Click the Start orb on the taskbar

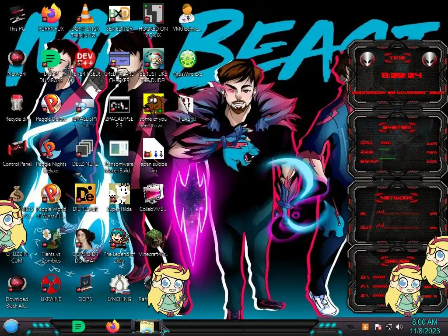point(11,327)
